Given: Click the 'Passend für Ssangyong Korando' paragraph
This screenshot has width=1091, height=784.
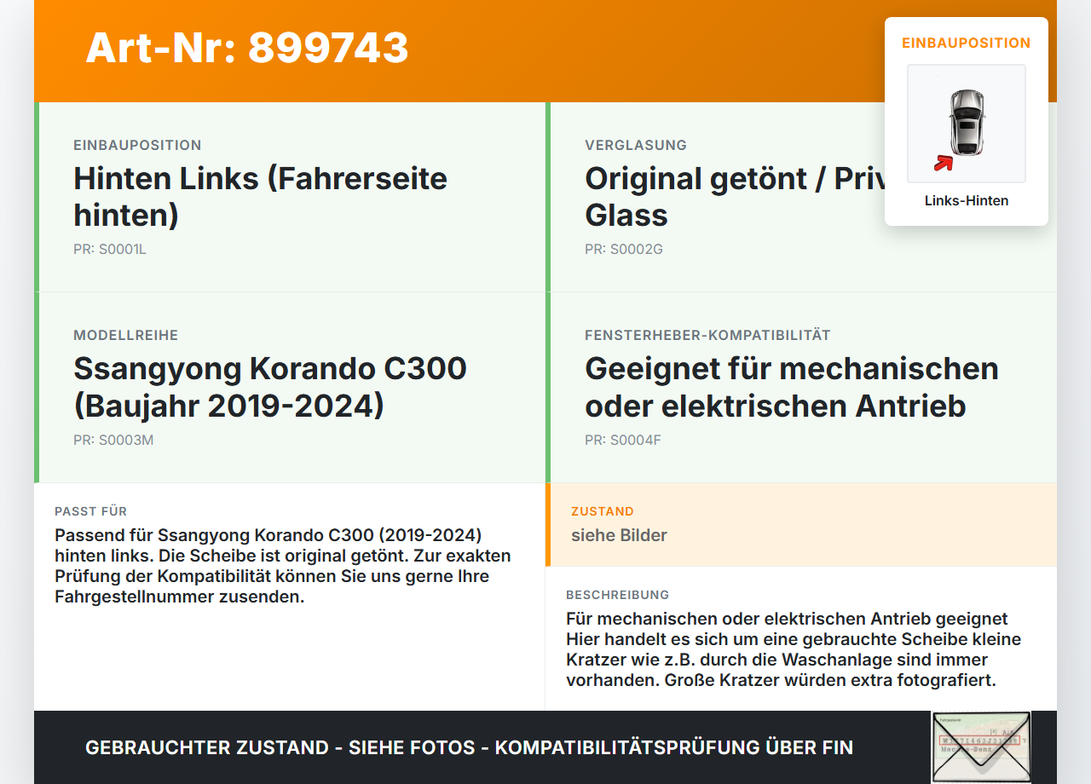Looking at the screenshot, I should pyautogui.click(x=283, y=566).
